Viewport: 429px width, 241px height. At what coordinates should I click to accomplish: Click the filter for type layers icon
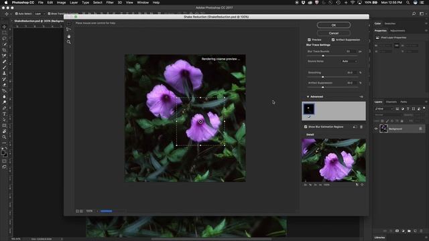(x=408, y=108)
